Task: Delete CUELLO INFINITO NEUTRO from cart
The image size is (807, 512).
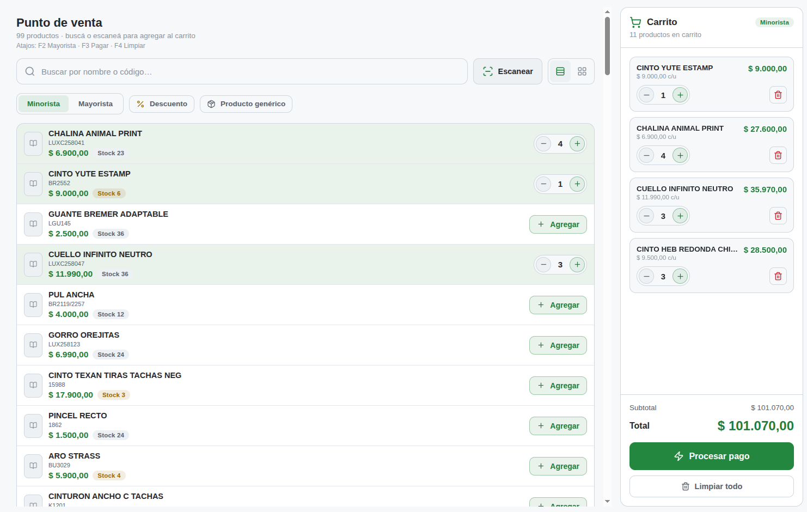Action: (778, 216)
